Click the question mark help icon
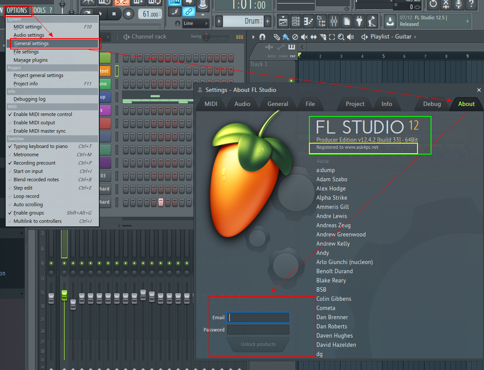This screenshot has height=370, width=484. click(471, 4)
